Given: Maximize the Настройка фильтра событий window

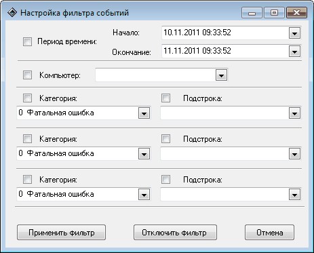Looking at the screenshot, I should point(274,13).
